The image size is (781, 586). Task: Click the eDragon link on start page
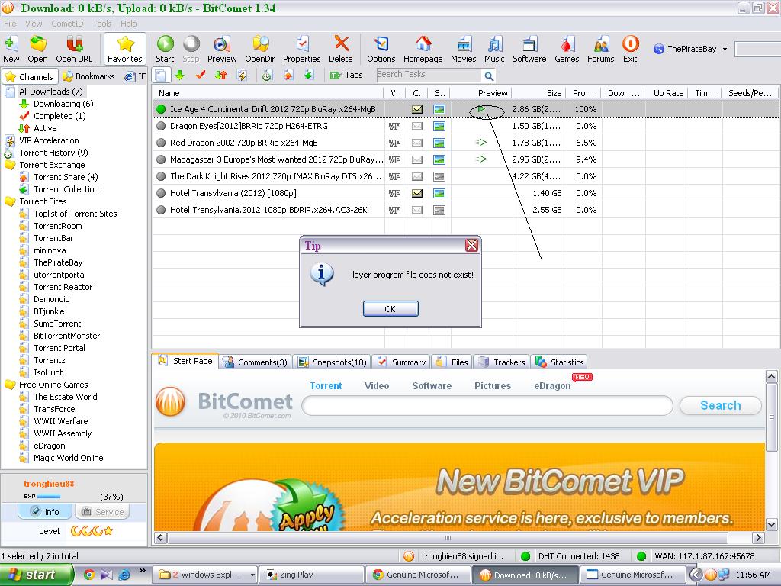(x=552, y=385)
